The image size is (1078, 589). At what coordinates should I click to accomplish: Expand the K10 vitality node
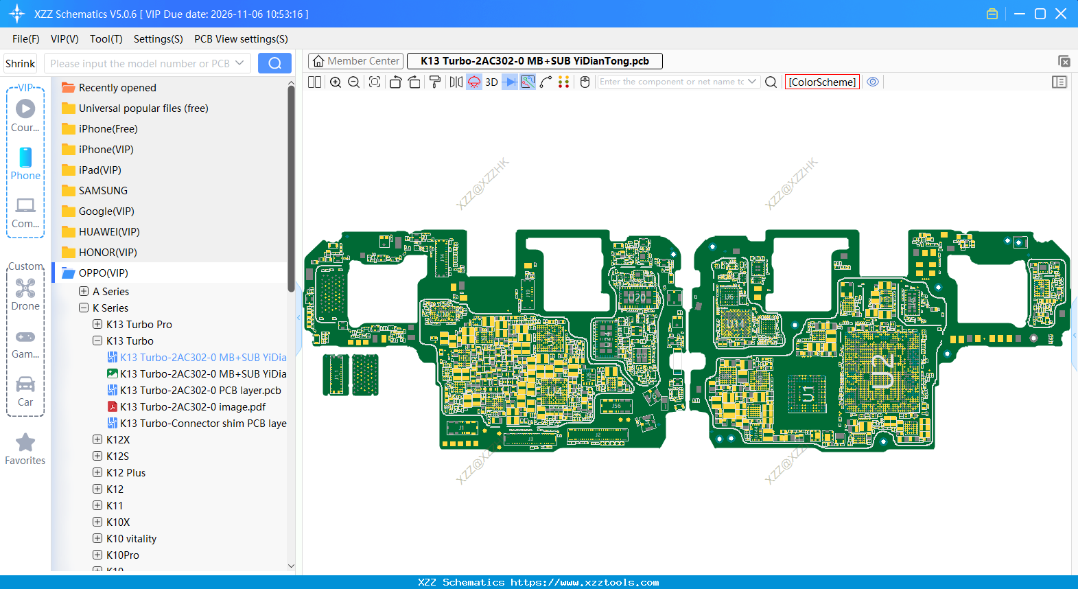pyautogui.click(x=97, y=538)
